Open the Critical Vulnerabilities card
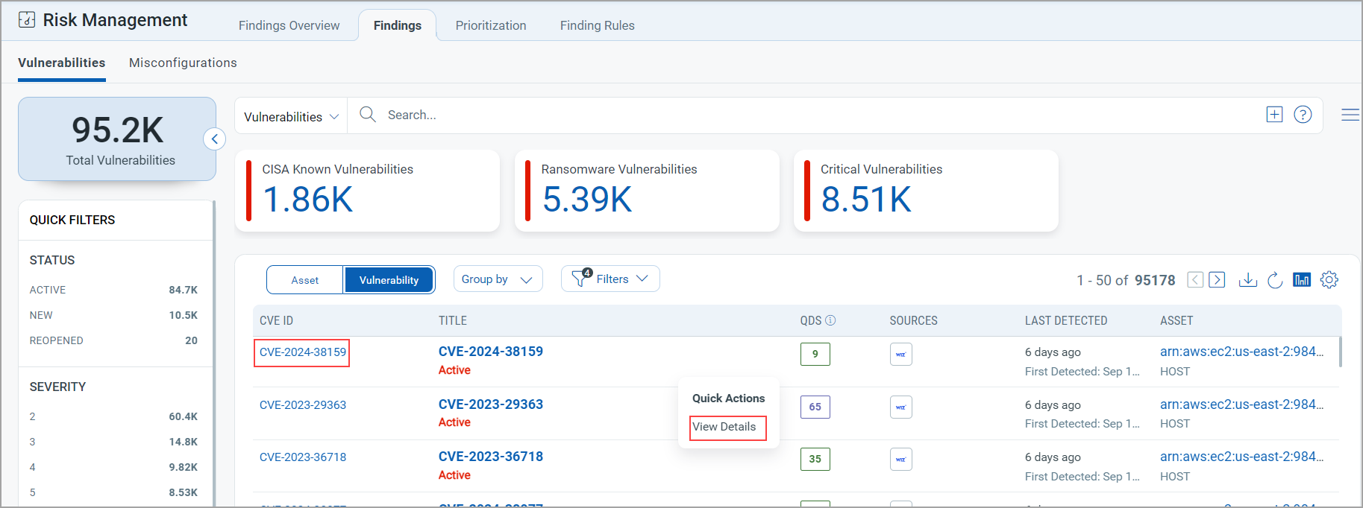Image resolution: width=1363 pixels, height=508 pixels. 926,191
